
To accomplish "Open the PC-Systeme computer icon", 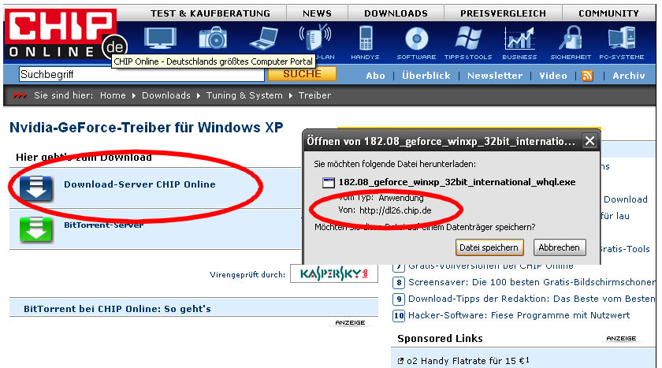I will click(x=622, y=39).
